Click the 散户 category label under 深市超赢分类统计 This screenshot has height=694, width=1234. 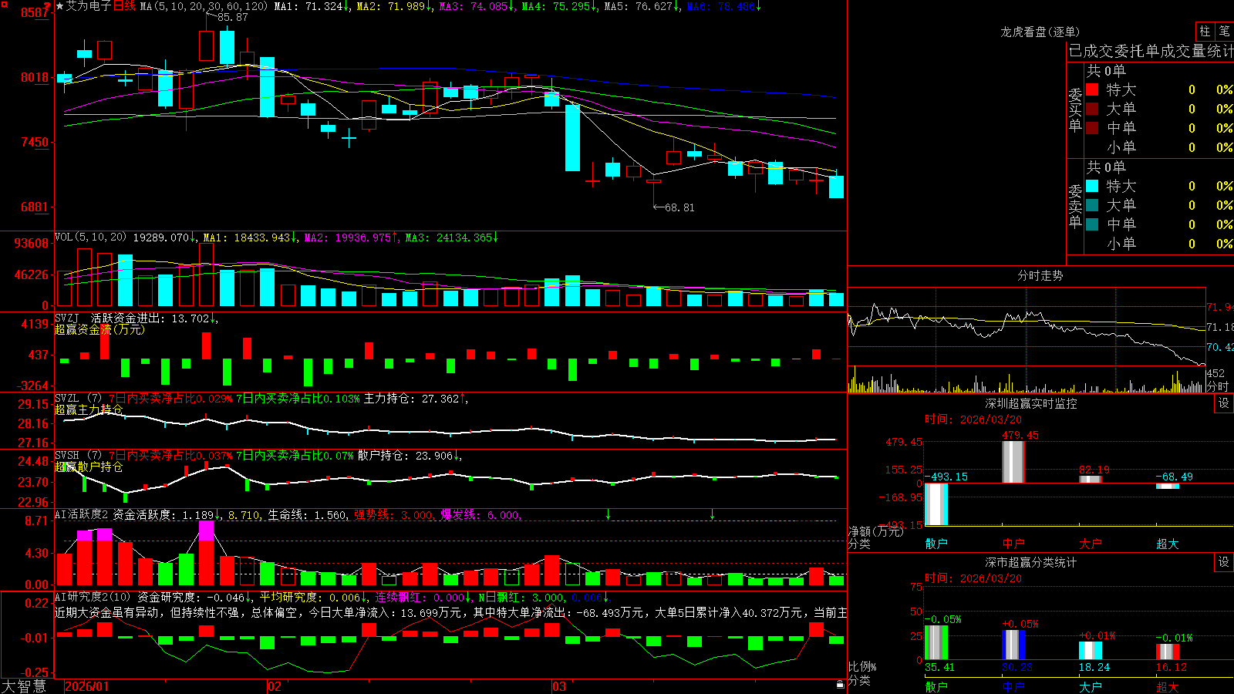point(936,686)
